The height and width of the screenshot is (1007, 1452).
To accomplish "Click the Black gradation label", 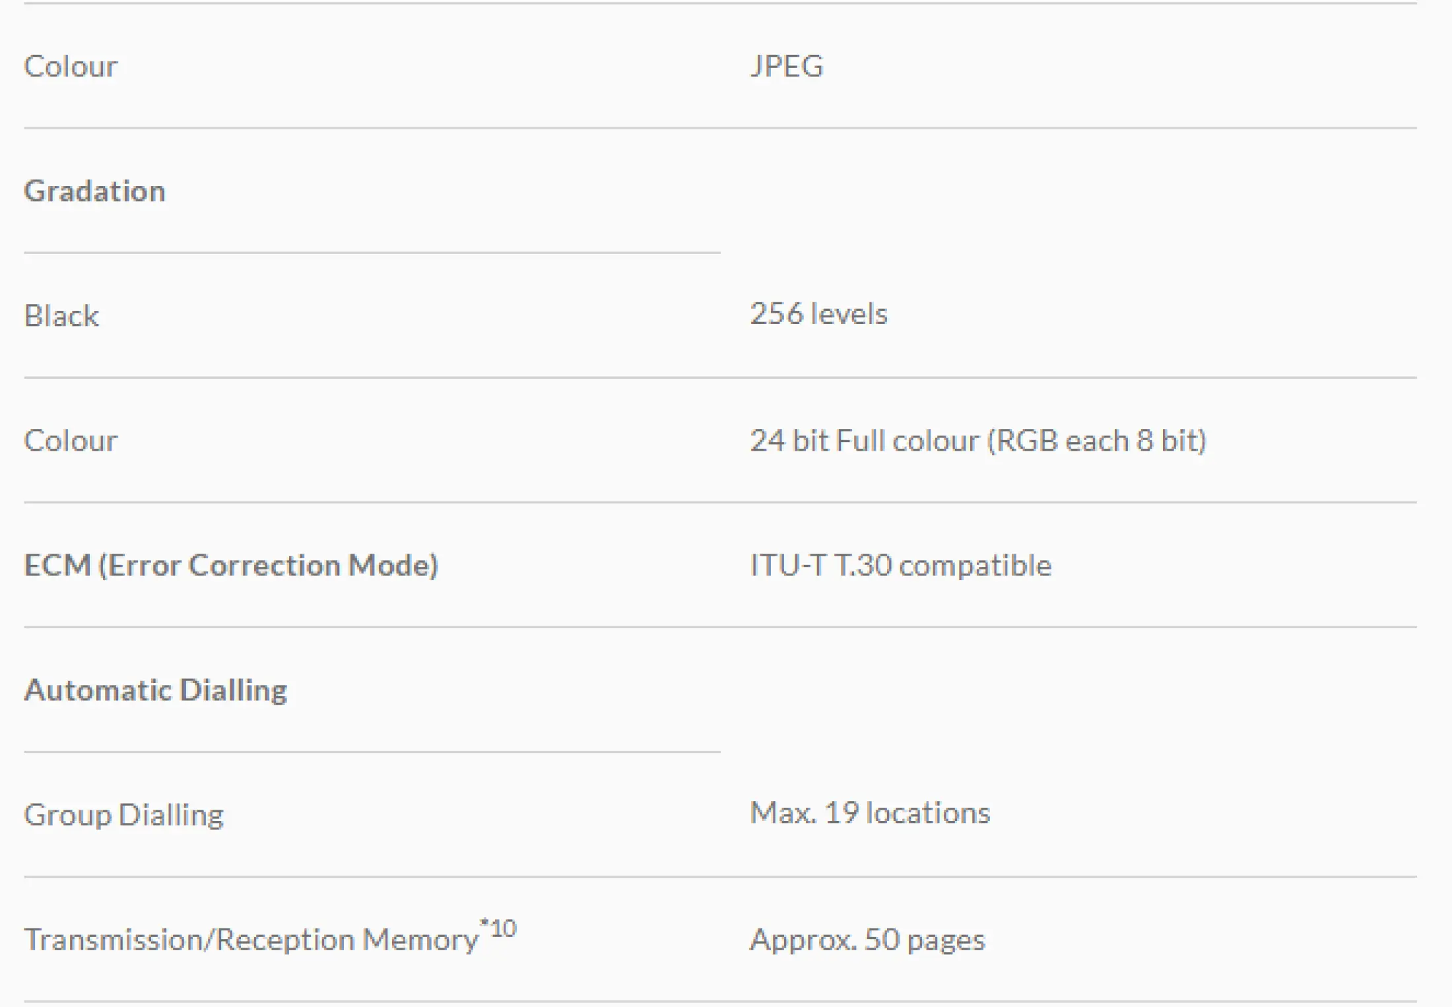I will coord(61,315).
